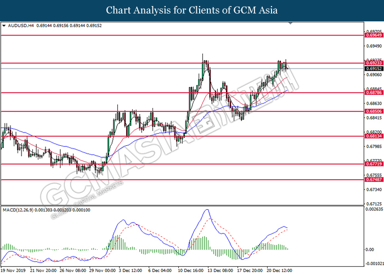Click the 21 Nov 20:00 time label

click(x=43, y=270)
